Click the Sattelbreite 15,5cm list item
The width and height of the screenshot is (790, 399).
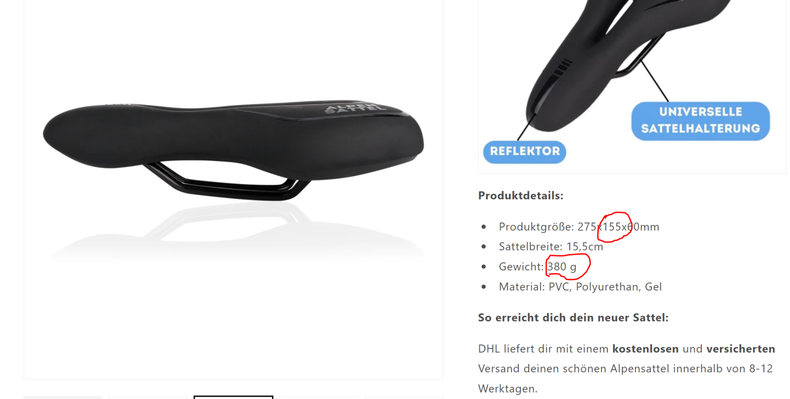pyautogui.click(x=551, y=247)
